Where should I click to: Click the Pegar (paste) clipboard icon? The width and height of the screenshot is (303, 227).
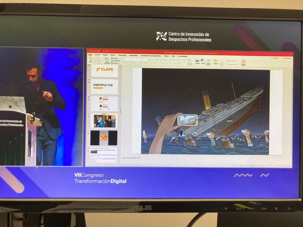[91, 59]
